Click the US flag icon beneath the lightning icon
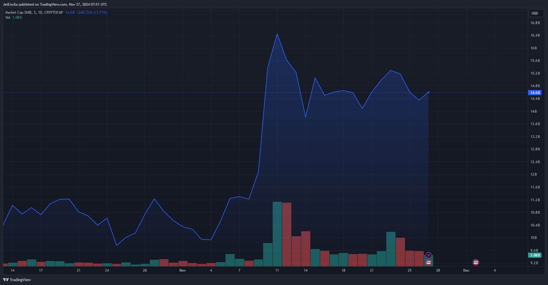This screenshot has height=285, width=548. tap(428, 262)
